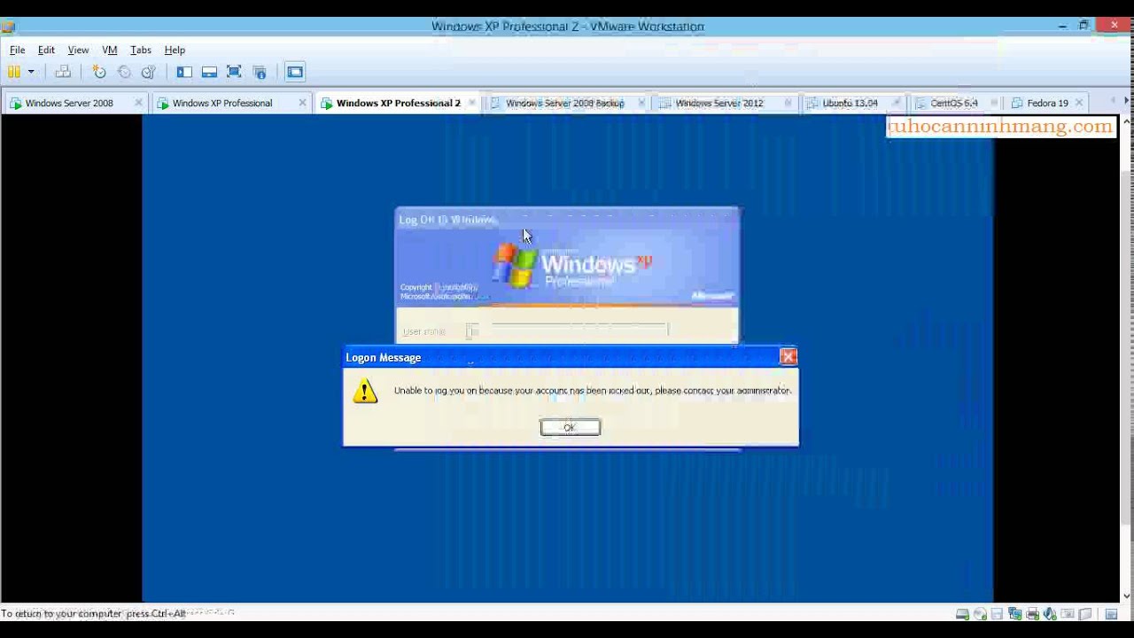Click the vertical scrollbar down arrow
The image size is (1134, 638).
(x=1127, y=596)
